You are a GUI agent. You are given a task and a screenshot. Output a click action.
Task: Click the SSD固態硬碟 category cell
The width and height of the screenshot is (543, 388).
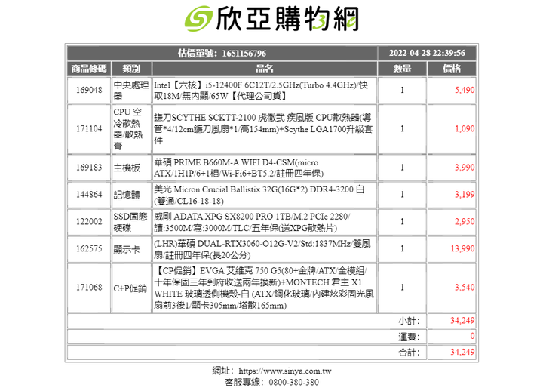[131, 222]
